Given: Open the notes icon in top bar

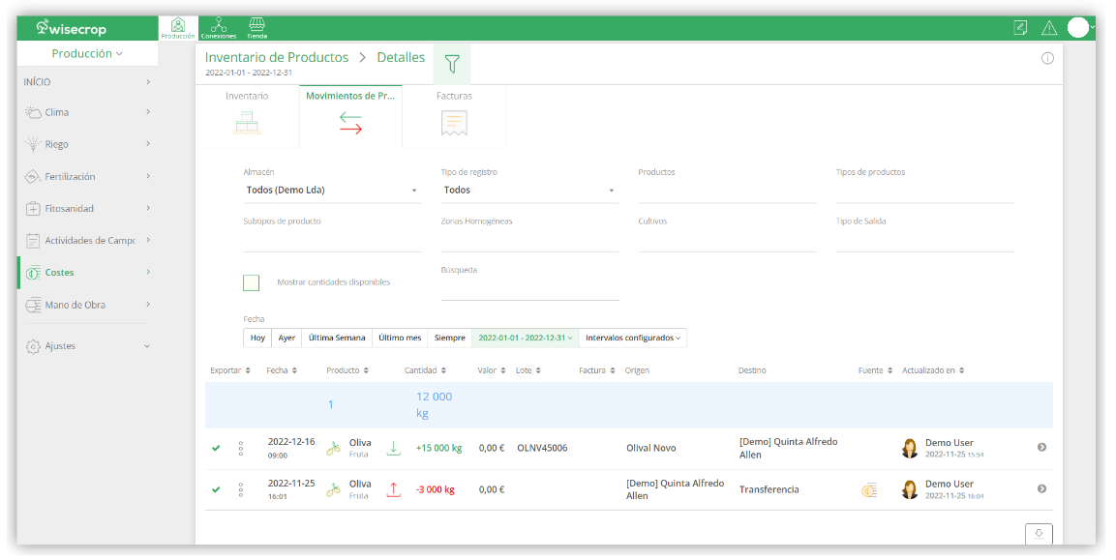Looking at the screenshot, I should (1020, 28).
